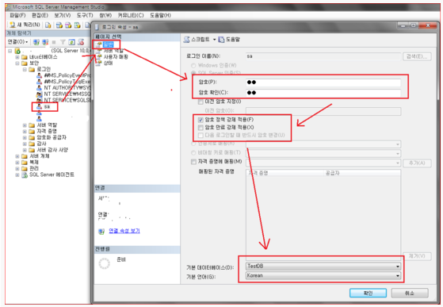Select 비대칭 키로 매핑 radio button
443x307 pixels.
[193, 153]
